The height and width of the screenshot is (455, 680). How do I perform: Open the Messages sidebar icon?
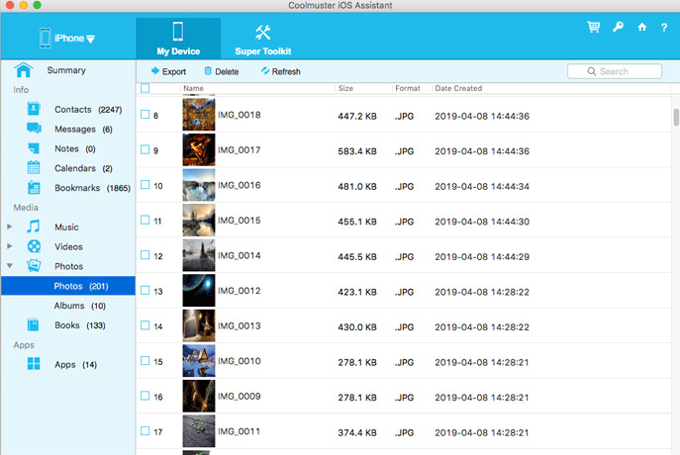[x=34, y=129]
